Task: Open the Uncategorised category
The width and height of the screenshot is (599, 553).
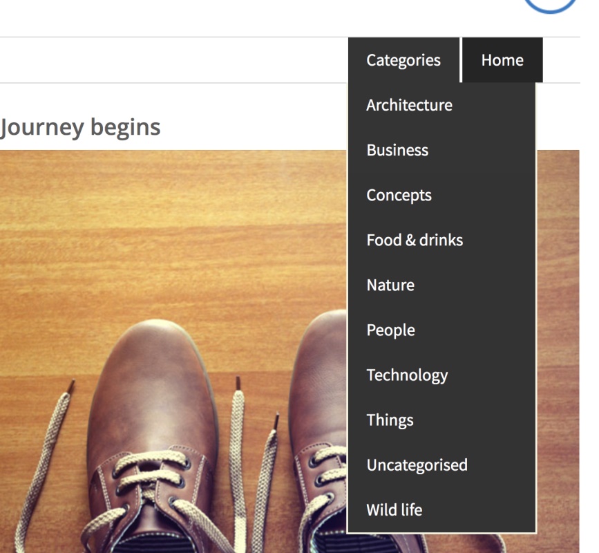Action: tap(417, 465)
